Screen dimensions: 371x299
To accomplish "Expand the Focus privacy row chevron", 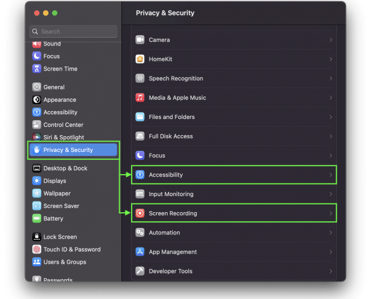I will [330, 155].
